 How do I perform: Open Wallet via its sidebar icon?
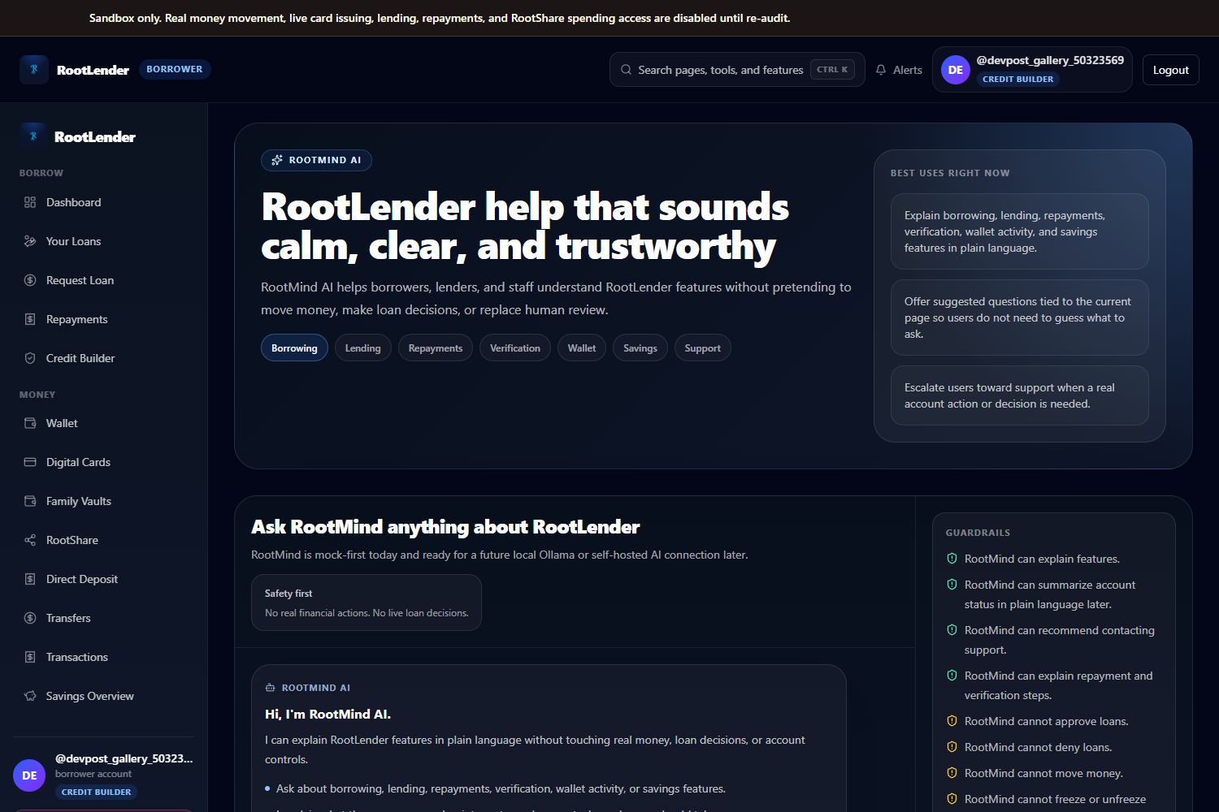point(30,423)
